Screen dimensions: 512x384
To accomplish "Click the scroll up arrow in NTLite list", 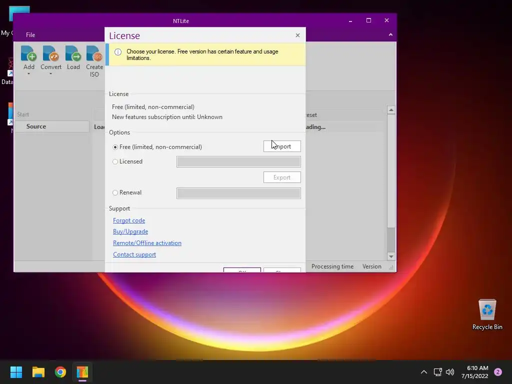I will coord(391,110).
